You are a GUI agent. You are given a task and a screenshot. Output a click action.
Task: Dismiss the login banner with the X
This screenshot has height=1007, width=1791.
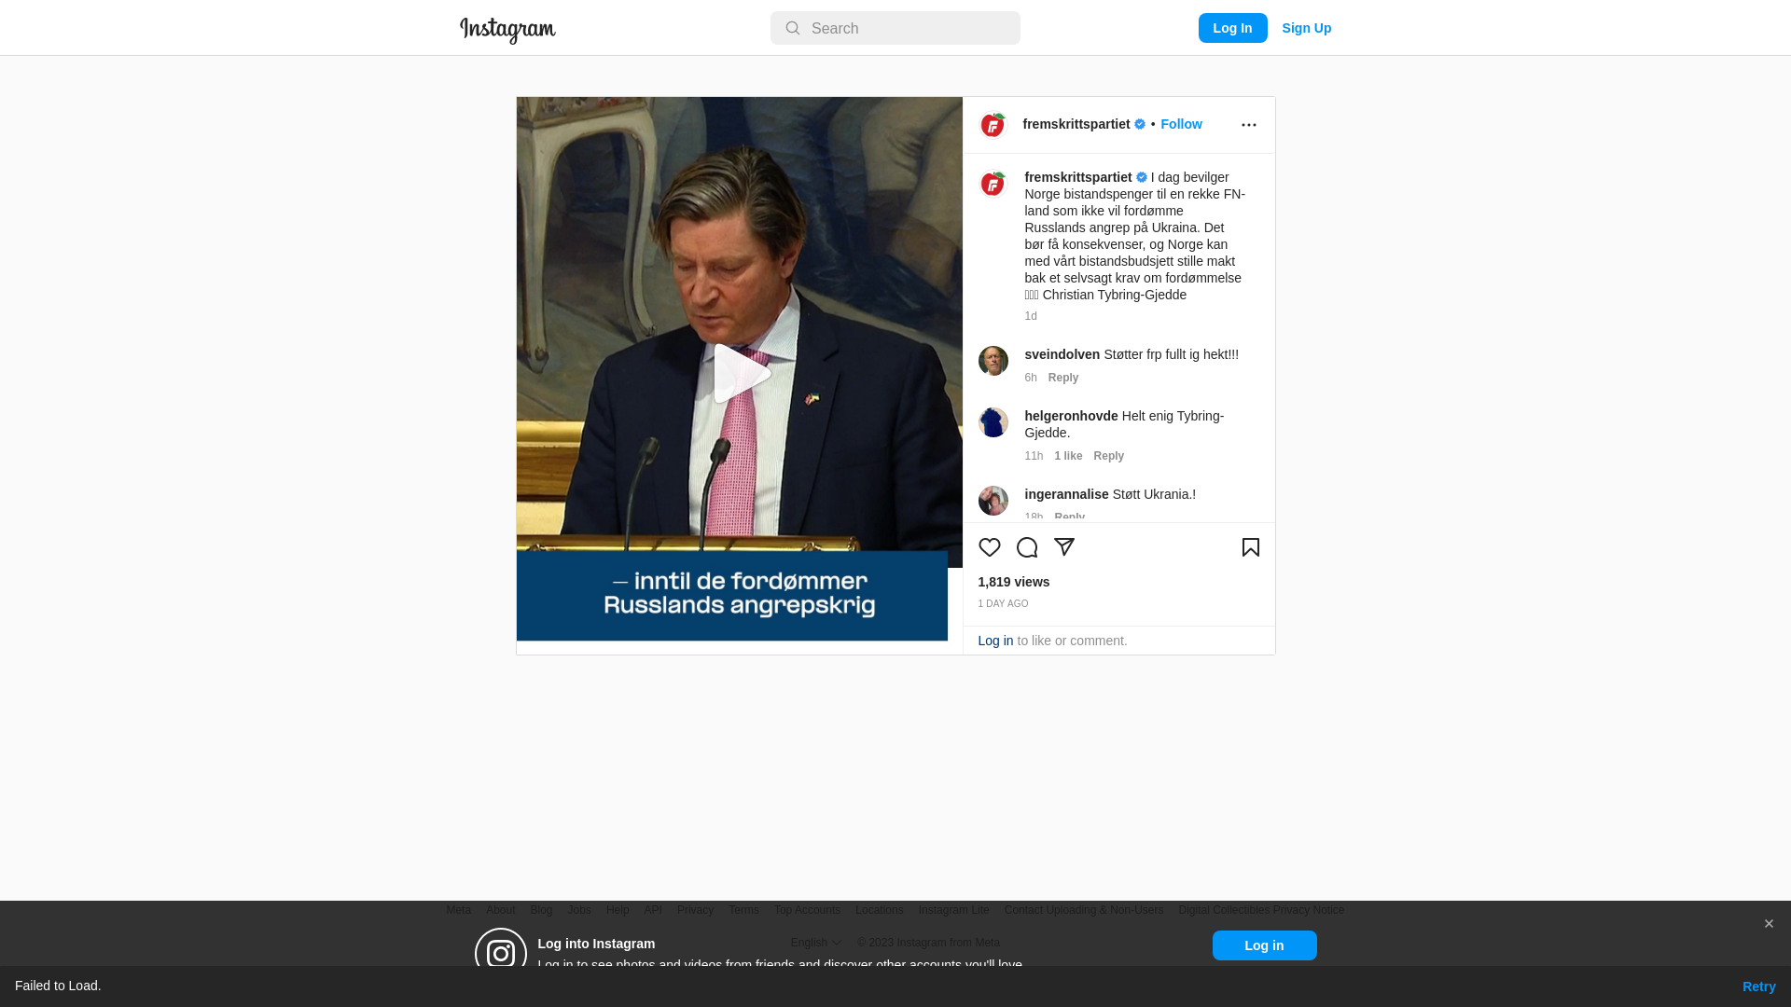pyautogui.click(x=1768, y=924)
